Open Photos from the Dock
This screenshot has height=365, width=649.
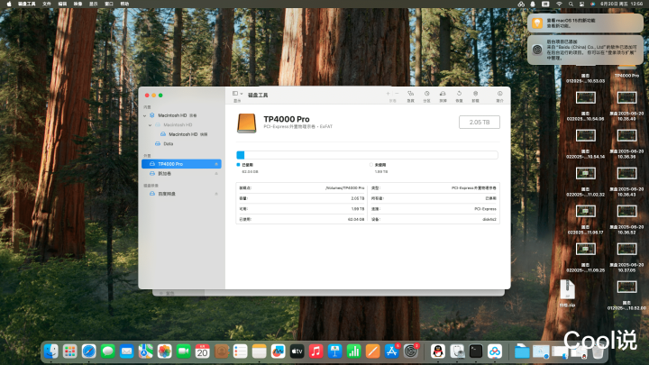pyautogui.click(x=165, y=351)
